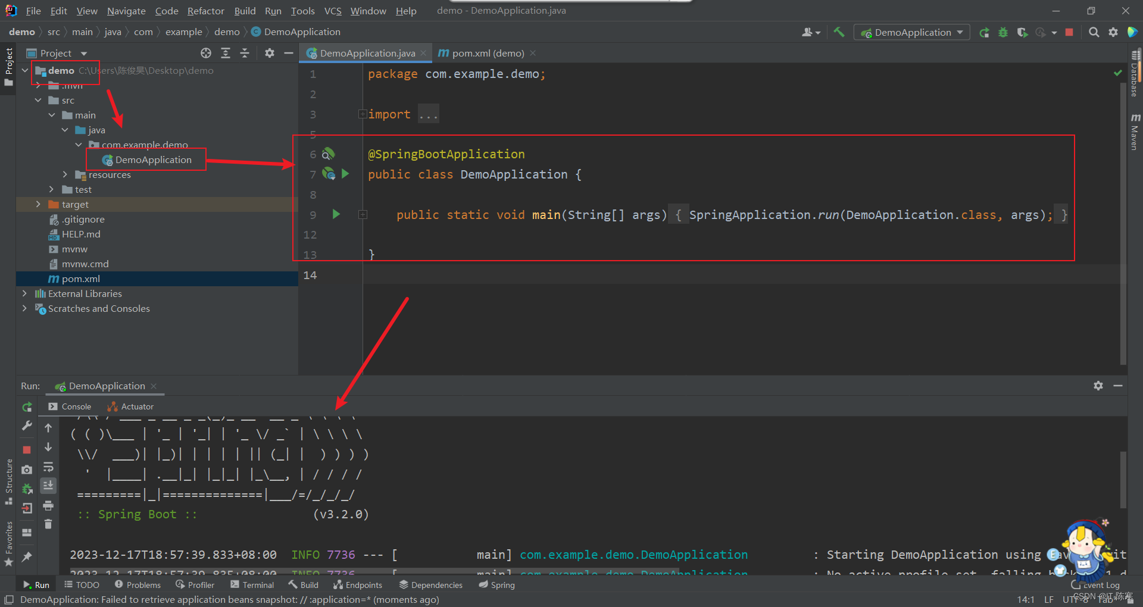The height and width of the screenshot is (607, 1143).
Task: Run with coverage shield icon
Action: click(x=1022, y=32)
